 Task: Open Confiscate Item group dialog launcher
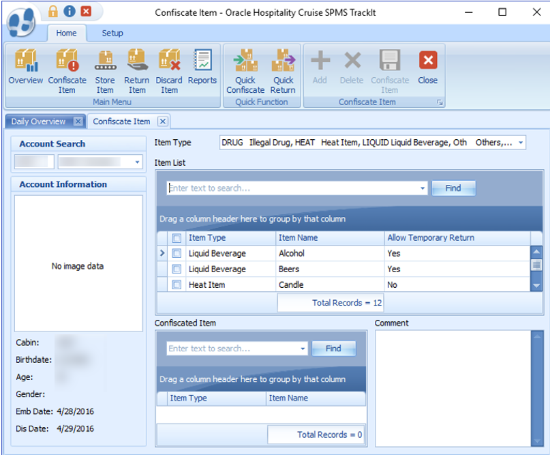point(440,102)
